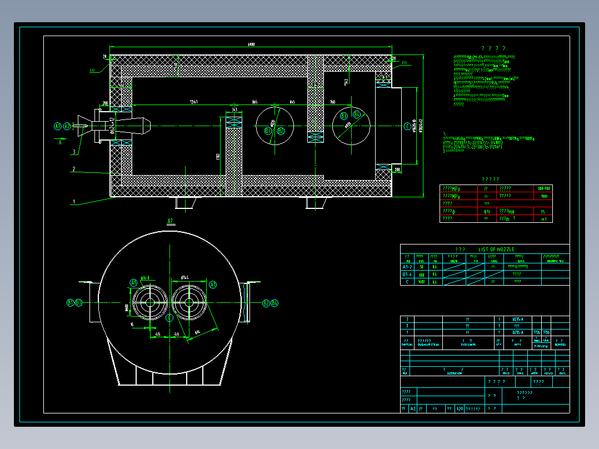This screenshot has width=599, height=449.
Task: Click the B3 balloon inside the right-hand circle
Action: (x=344, y=116)
